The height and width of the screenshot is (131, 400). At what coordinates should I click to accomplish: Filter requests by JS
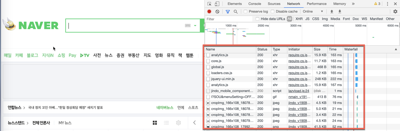point(307,19)
